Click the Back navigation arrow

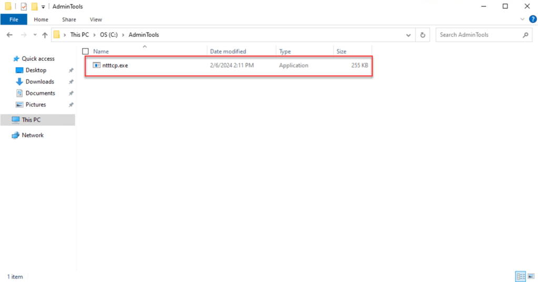pyautogui.click(x=9, y=35)
